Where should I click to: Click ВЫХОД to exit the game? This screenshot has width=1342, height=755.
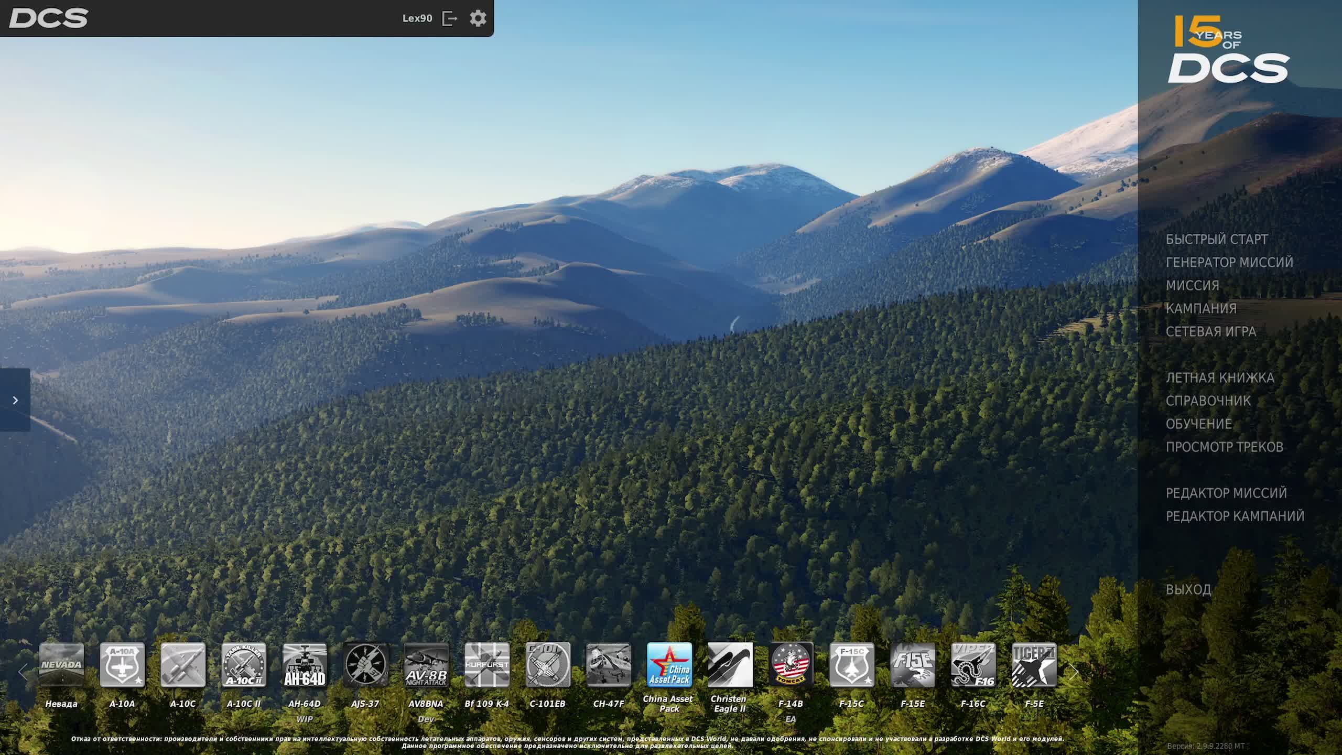point(1188,590)
